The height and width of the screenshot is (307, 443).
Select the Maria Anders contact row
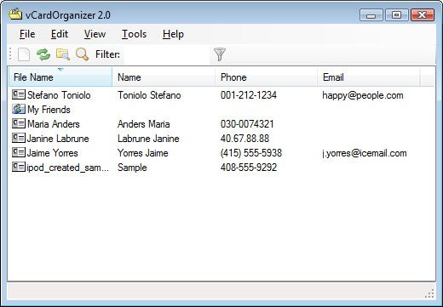pos(221,124)
